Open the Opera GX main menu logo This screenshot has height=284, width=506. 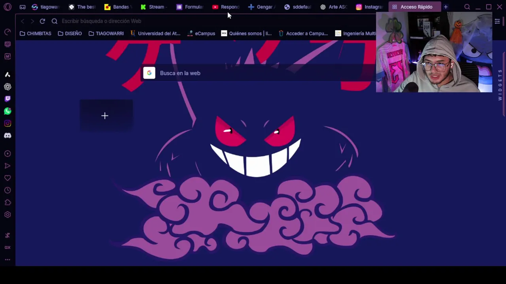8,7
